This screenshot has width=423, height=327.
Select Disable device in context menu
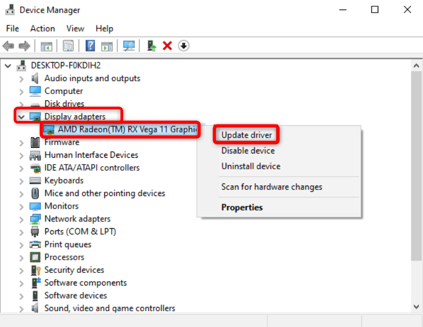(248, 151)
